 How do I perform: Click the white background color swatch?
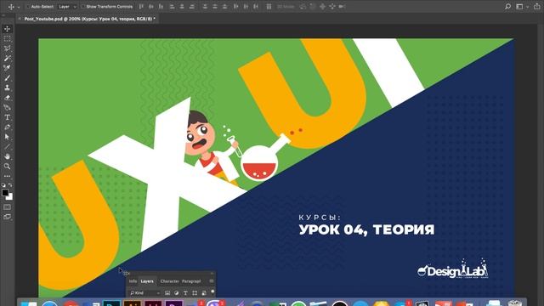tap(10, 197)
